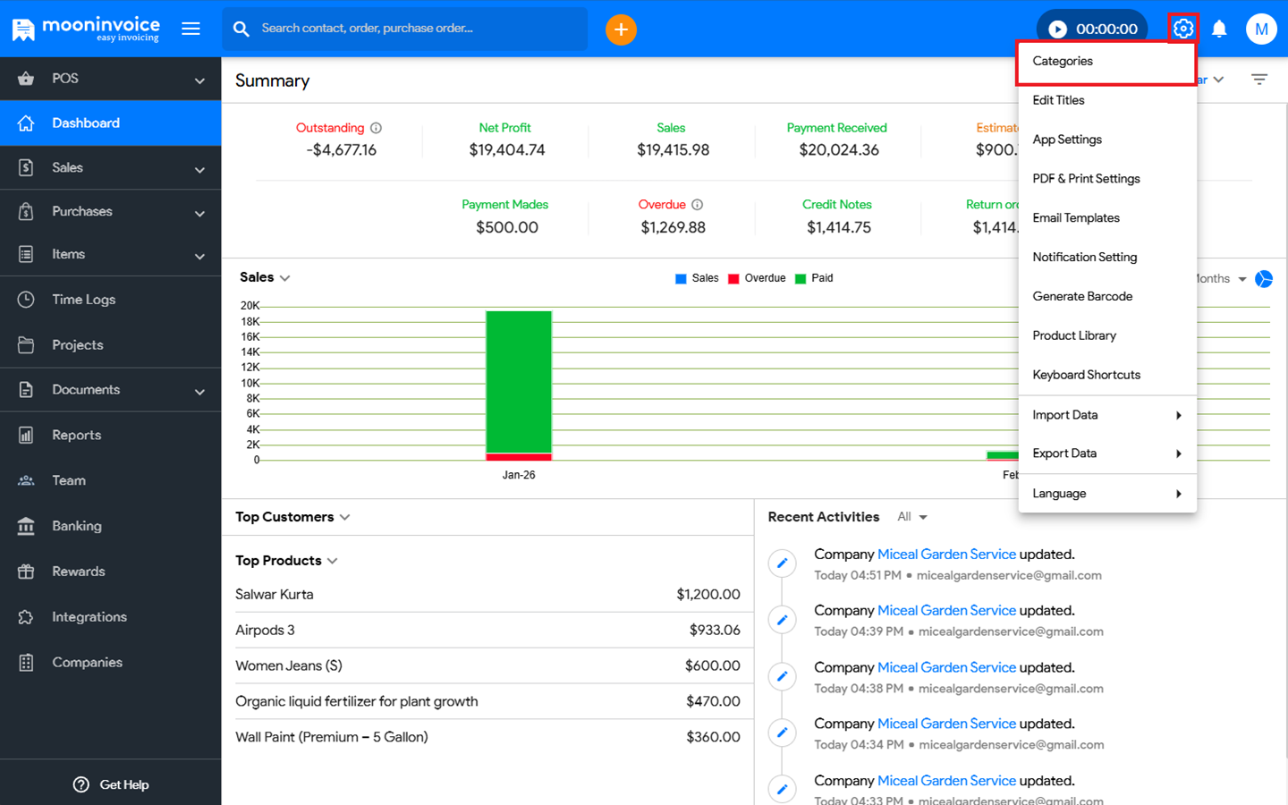The height and width of the screenshot is (805, 1288).
Task: Open Recent Activities All filter dropdown
Action: pos(912,517)
